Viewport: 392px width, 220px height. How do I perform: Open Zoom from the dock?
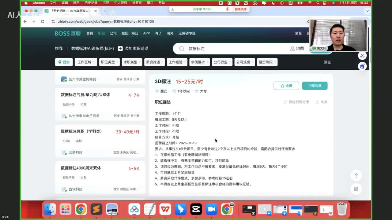[x=211, y=209]
